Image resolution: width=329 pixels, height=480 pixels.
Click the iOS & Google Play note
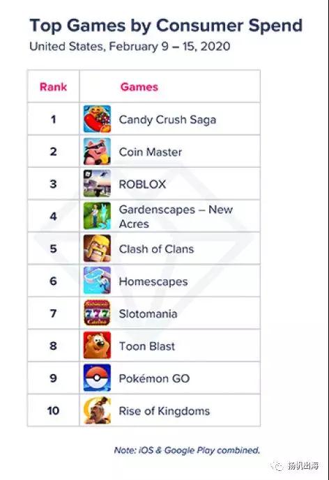(x=187, y=450)
